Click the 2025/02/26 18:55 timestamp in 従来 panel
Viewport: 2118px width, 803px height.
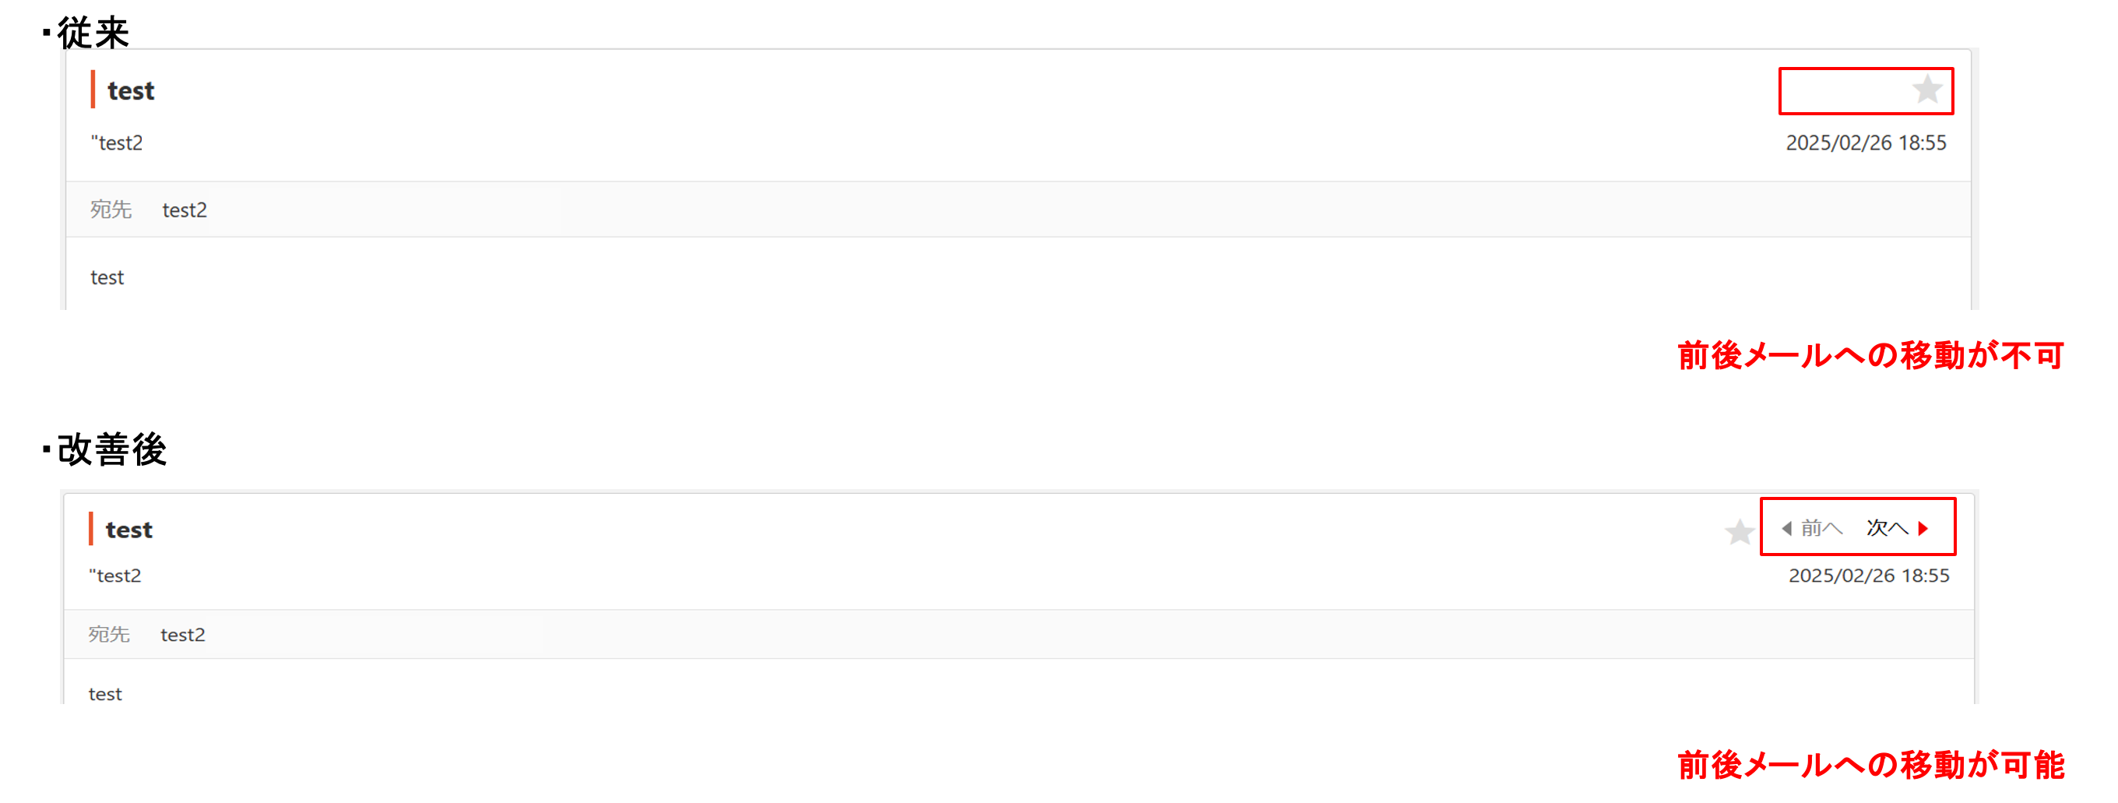pyautogui.click(x=1866, y=143)
